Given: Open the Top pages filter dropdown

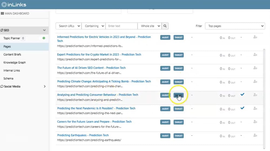Looking at the screenshot, I should (235, 26).
